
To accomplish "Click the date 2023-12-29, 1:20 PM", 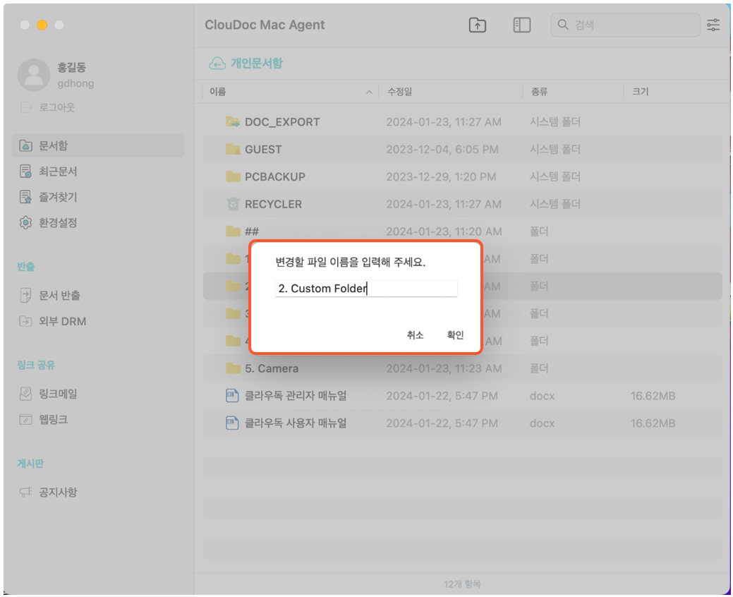I will click(441, 176).
